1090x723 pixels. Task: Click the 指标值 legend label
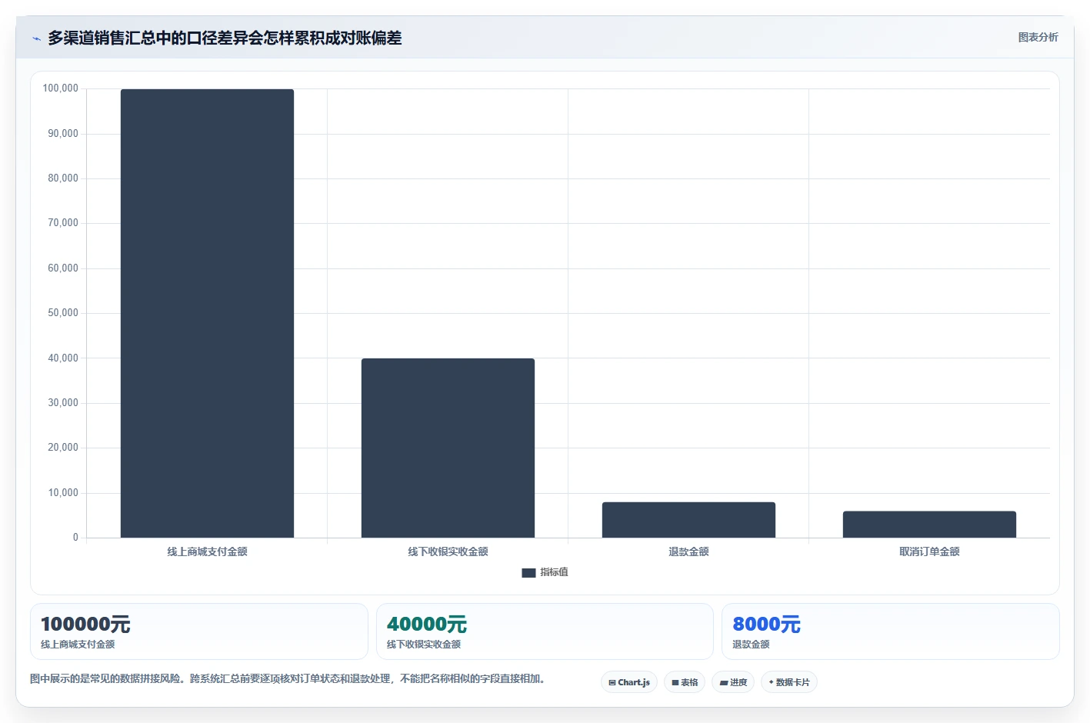tap(554, 572)
